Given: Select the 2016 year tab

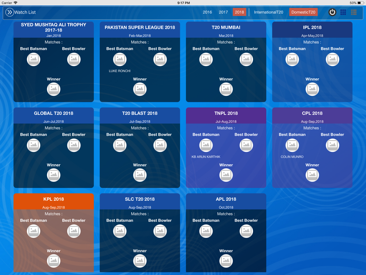Looking at the screenshot, I should [x=207, y=12].
